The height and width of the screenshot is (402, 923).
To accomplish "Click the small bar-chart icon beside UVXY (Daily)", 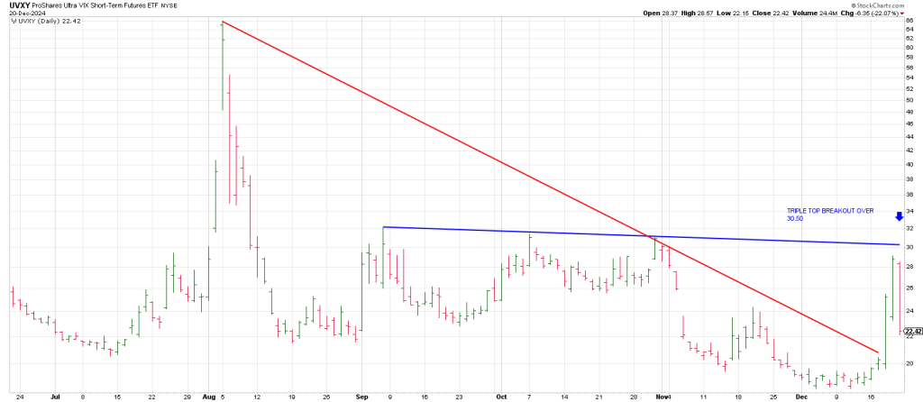I will tap(14, 23).
